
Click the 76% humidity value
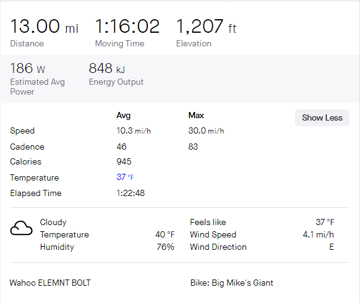(165, 247)
